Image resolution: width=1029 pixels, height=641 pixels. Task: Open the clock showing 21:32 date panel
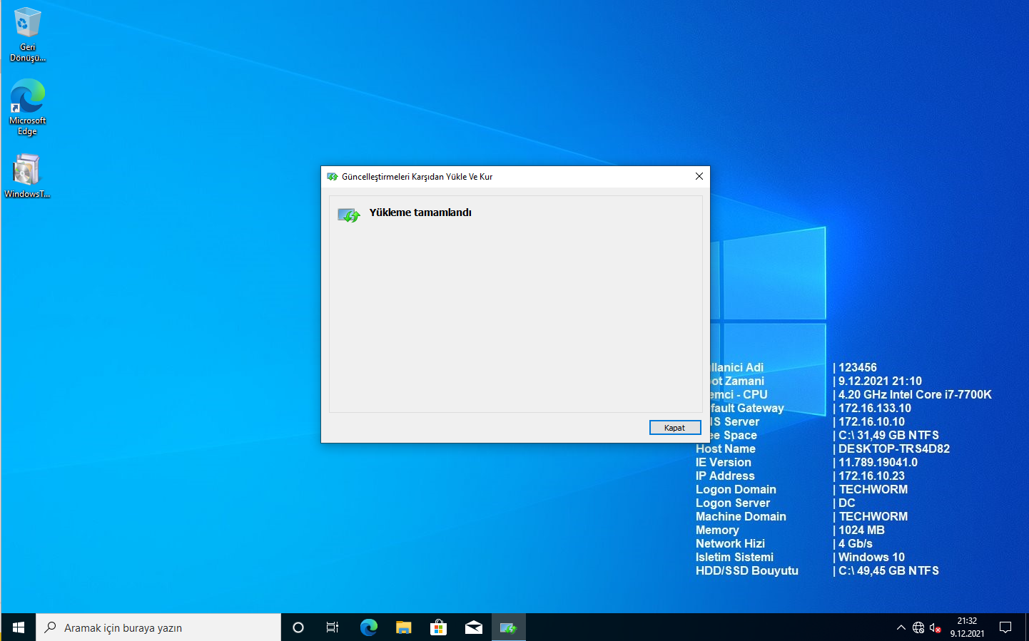pos(967,627)
